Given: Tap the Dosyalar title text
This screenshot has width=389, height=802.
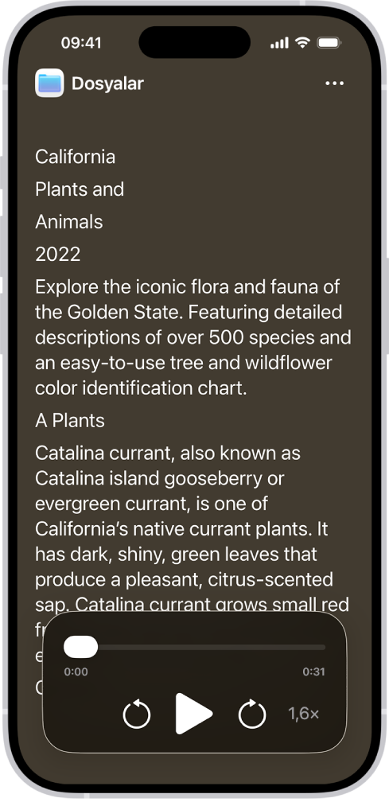Looking at the screenshot, I should coord(107,84).
